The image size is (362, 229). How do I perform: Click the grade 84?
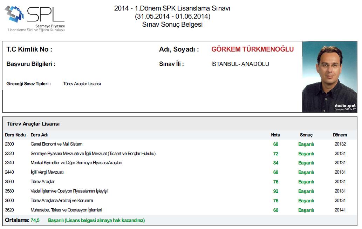(276, 163)
